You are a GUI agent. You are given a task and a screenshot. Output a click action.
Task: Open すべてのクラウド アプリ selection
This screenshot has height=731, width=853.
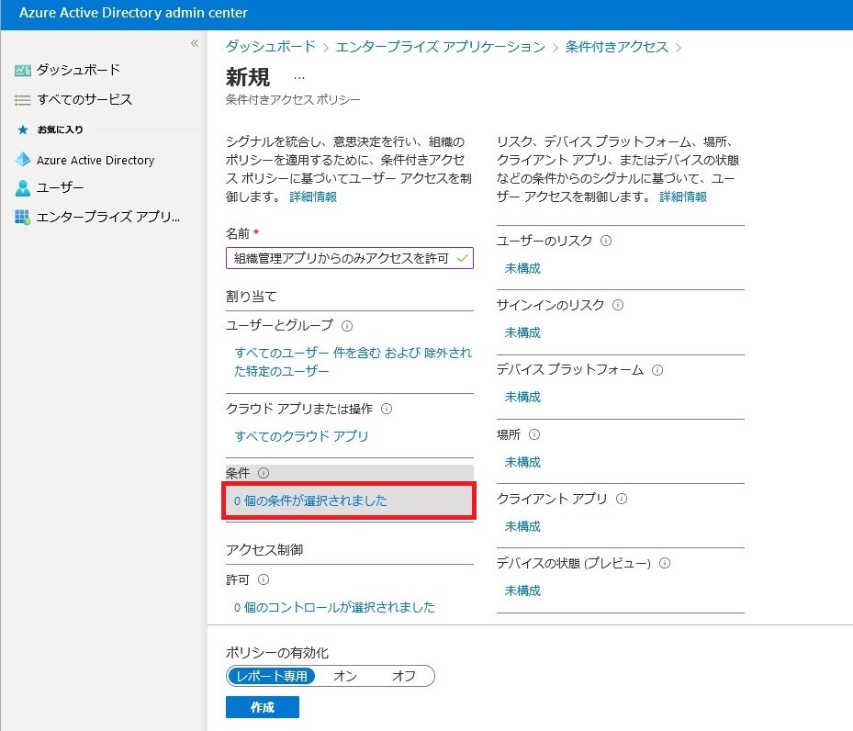point(301,435)
